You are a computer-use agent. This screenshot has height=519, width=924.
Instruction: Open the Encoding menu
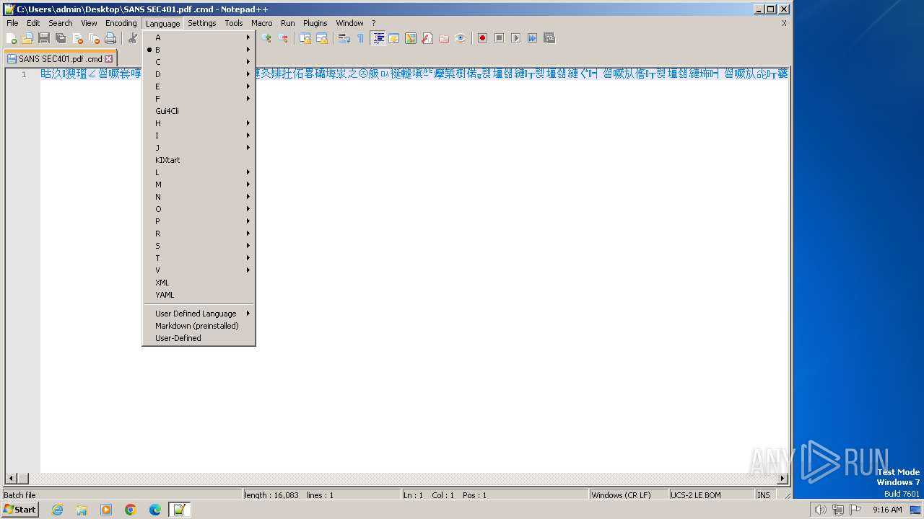121,23
